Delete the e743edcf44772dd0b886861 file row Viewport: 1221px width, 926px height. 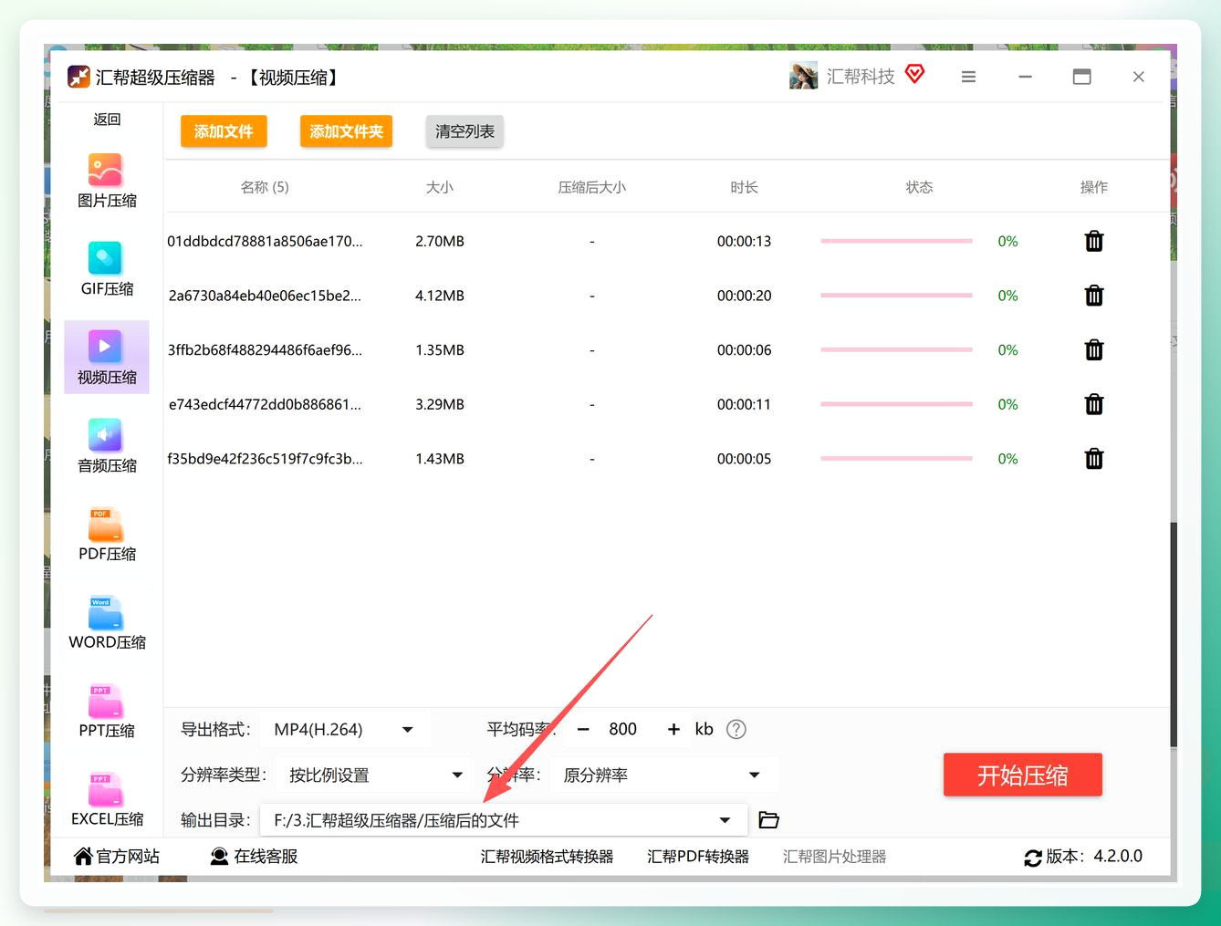coord(1094,404)
